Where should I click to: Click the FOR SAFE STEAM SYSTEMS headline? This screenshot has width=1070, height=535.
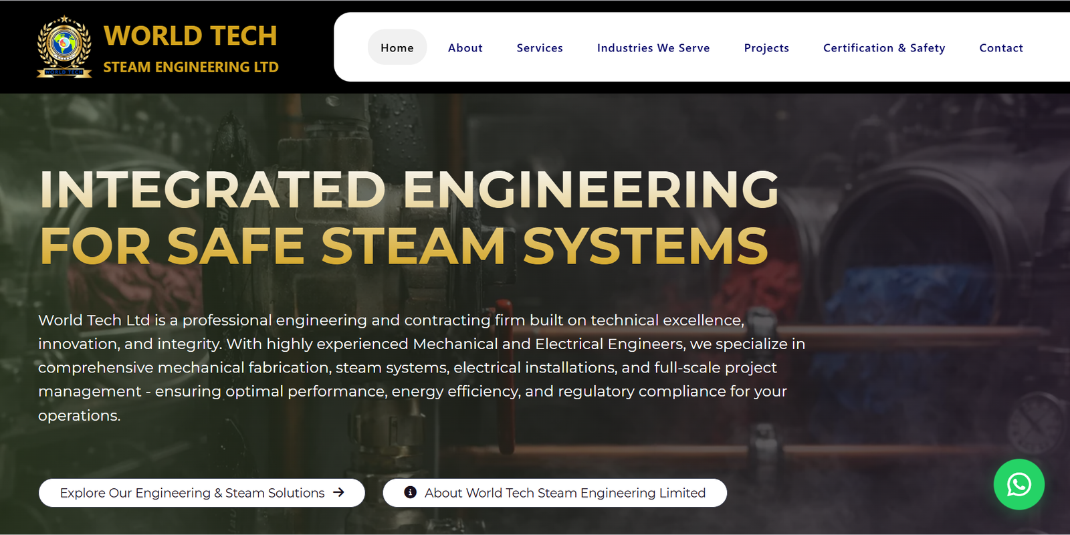(404, 246)
